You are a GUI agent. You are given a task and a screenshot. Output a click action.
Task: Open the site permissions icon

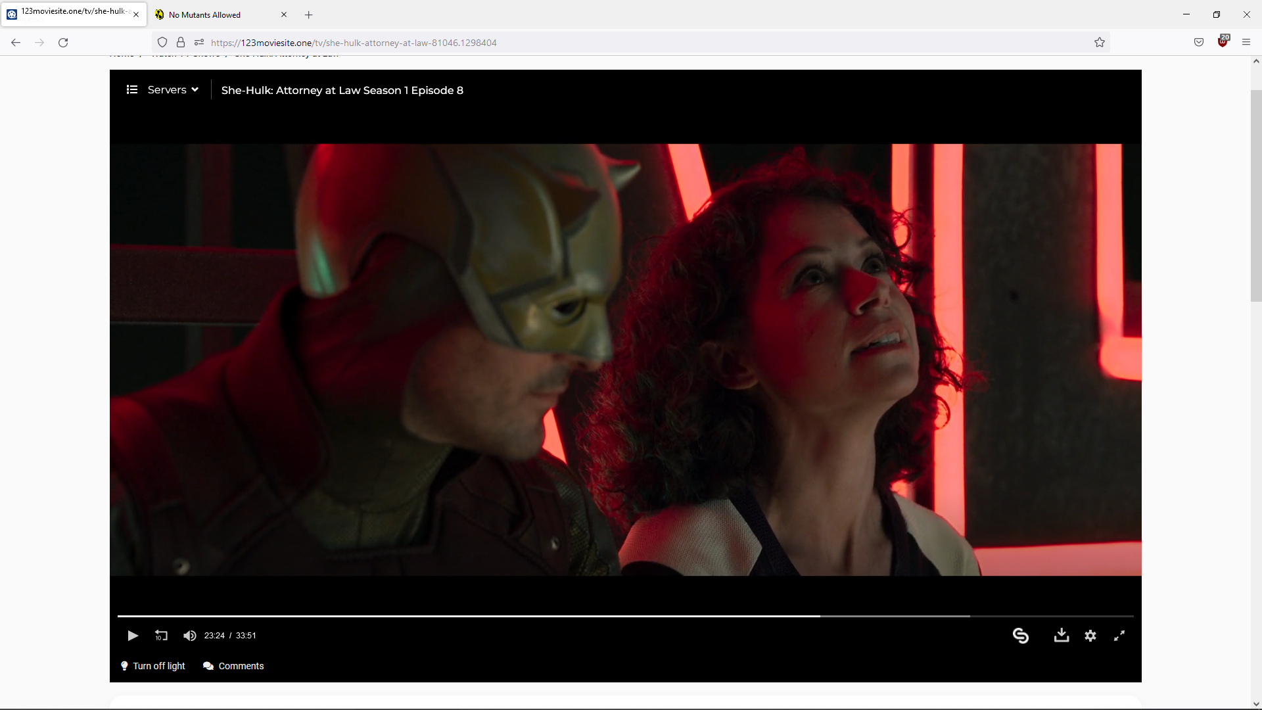click(199, 43)
